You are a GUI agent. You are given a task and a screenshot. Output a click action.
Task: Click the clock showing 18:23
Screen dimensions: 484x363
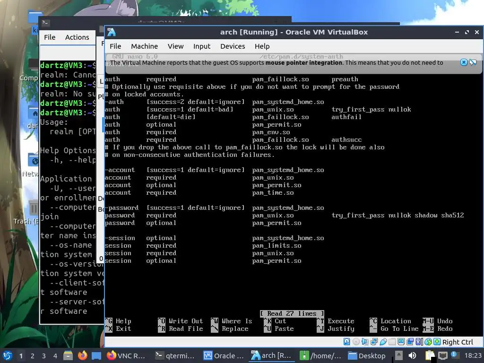coord(473,355)
